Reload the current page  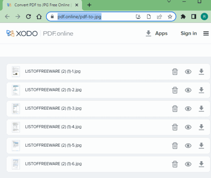point(29,16)
